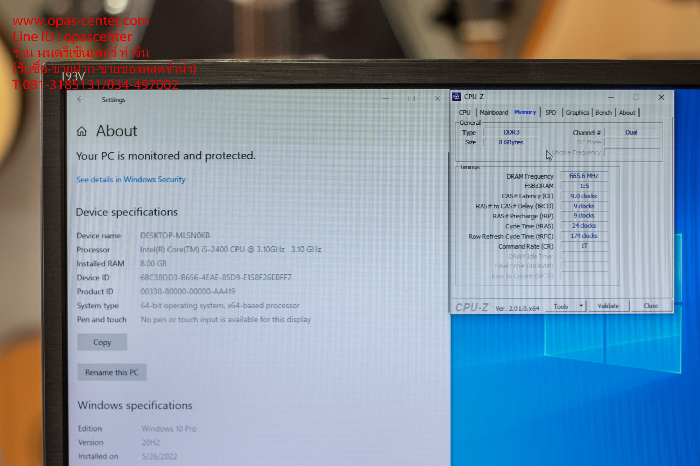Viewport: 700px width, 466px height.
Task: Click the Version value 20H2
Action: pos(150,442)
